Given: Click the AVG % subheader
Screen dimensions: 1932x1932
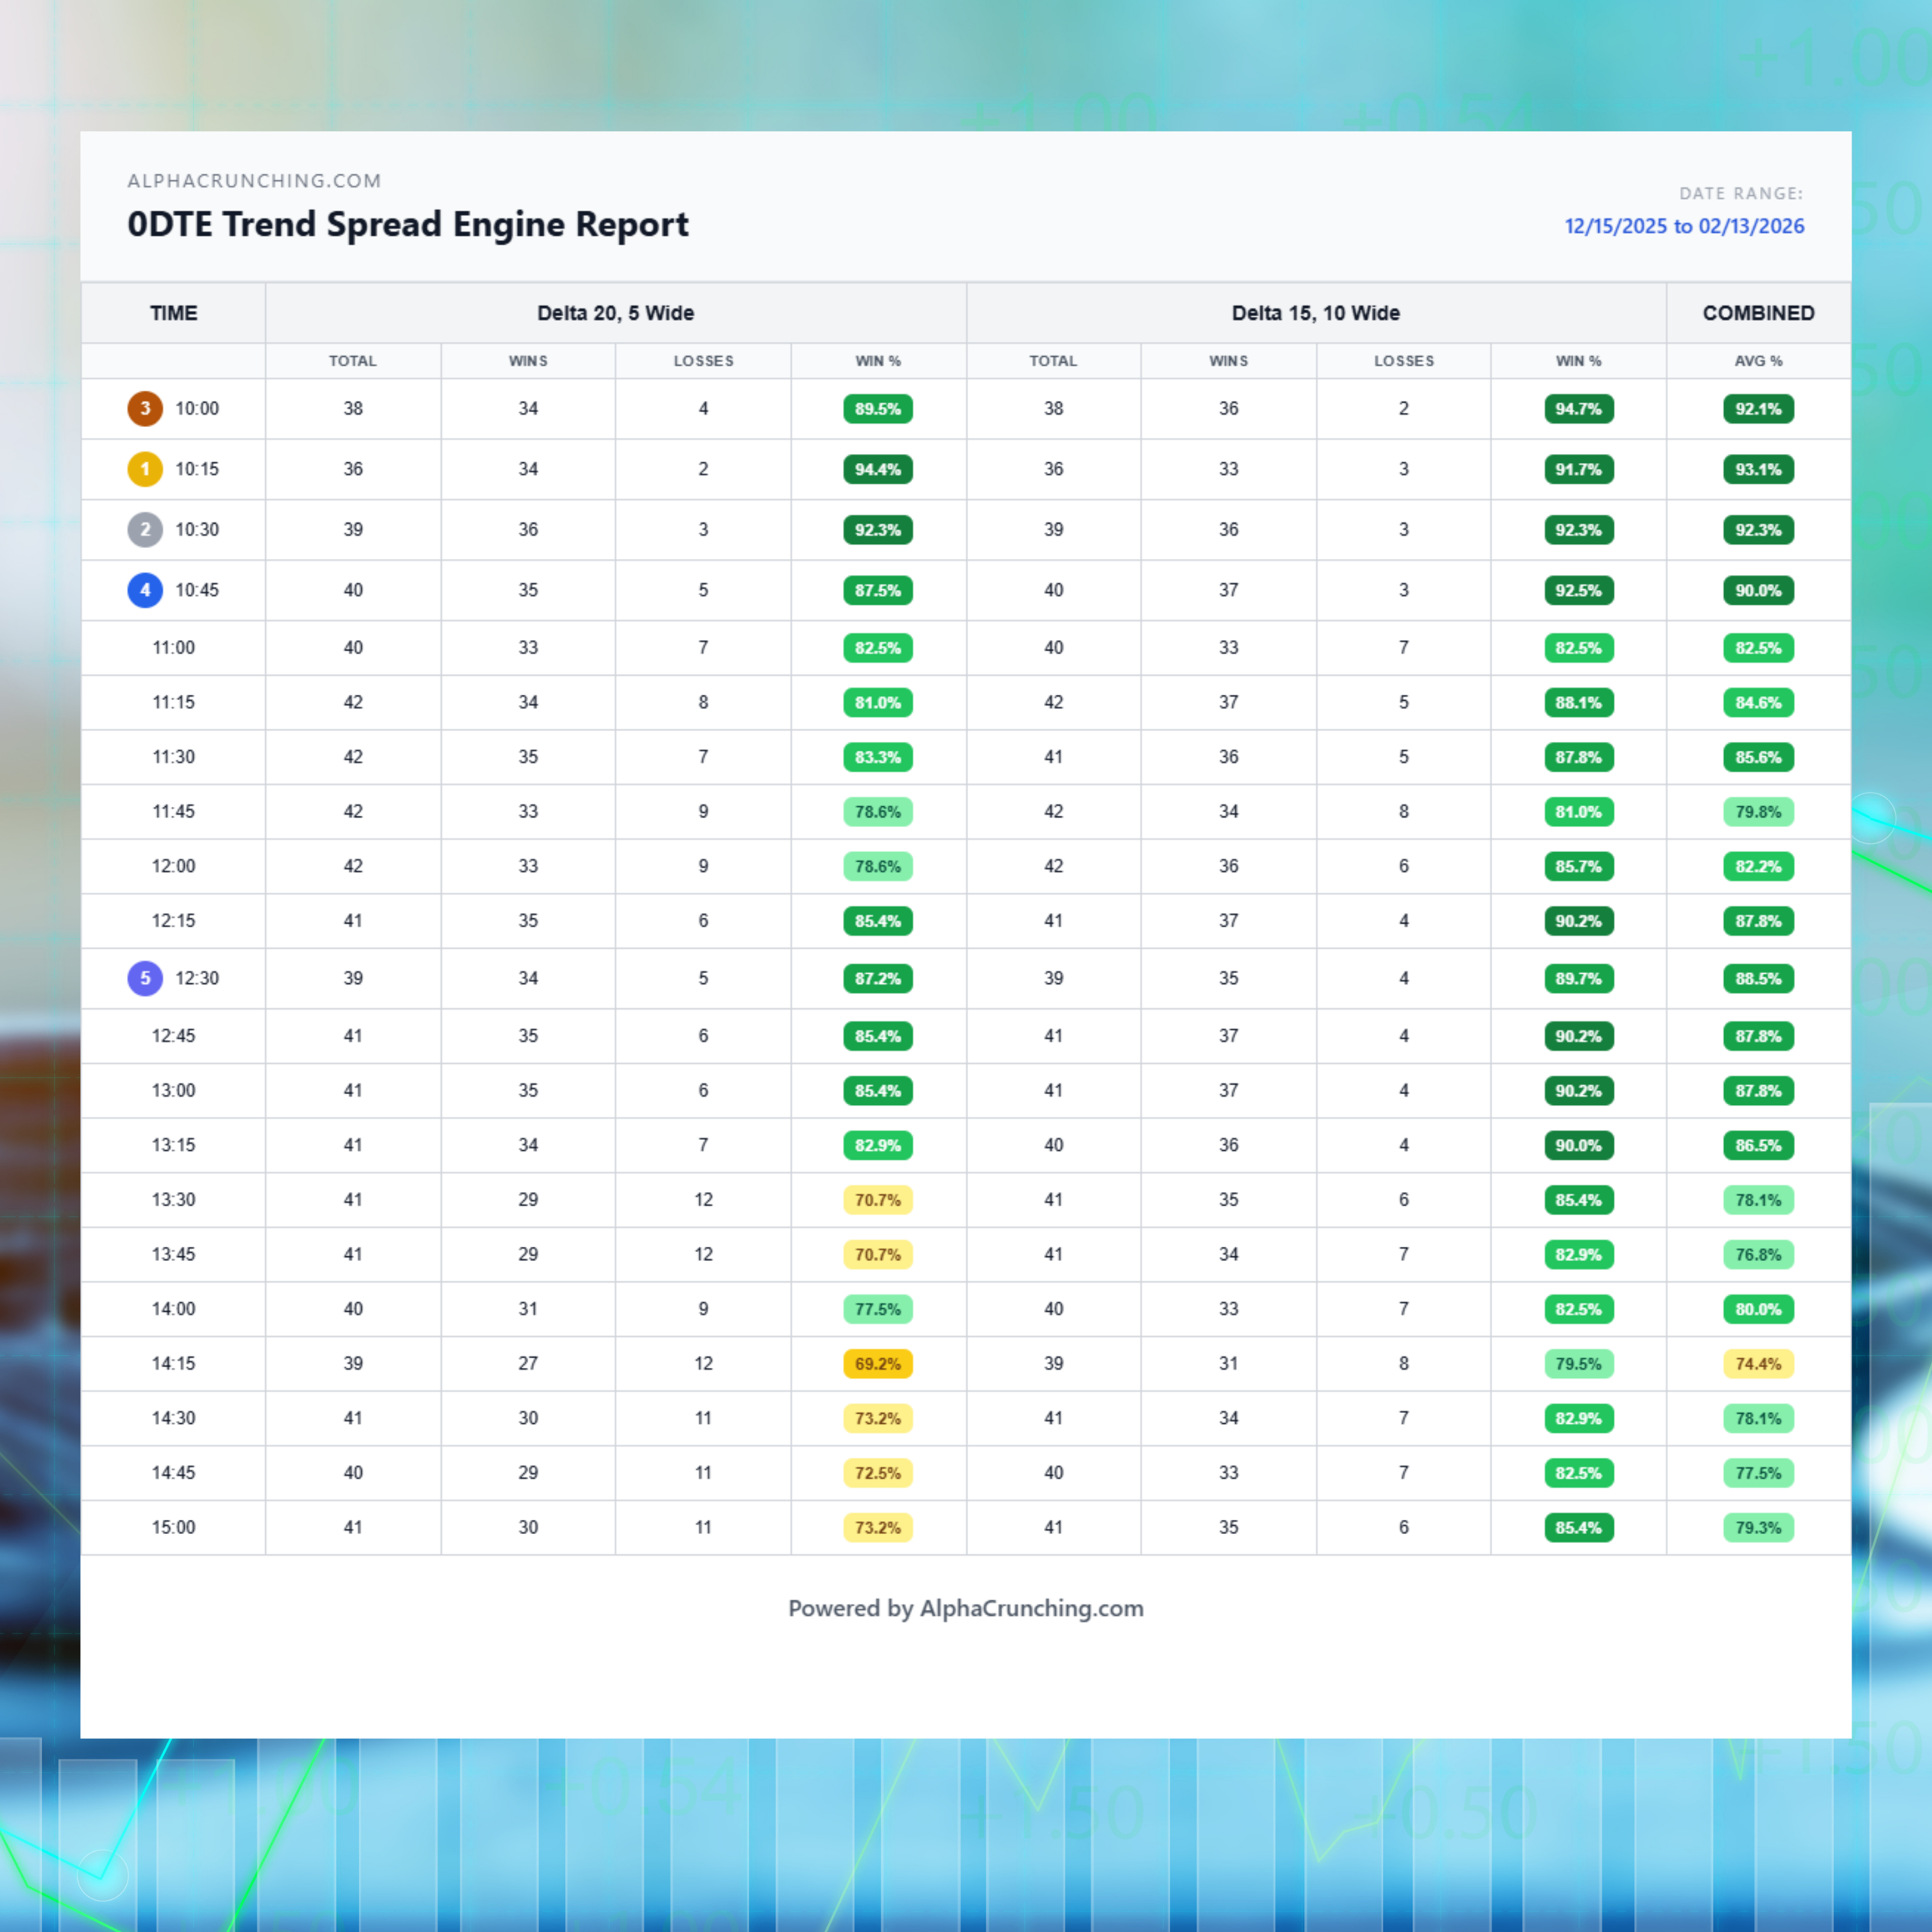Looking at the screenshot, I should point(1757,361).
